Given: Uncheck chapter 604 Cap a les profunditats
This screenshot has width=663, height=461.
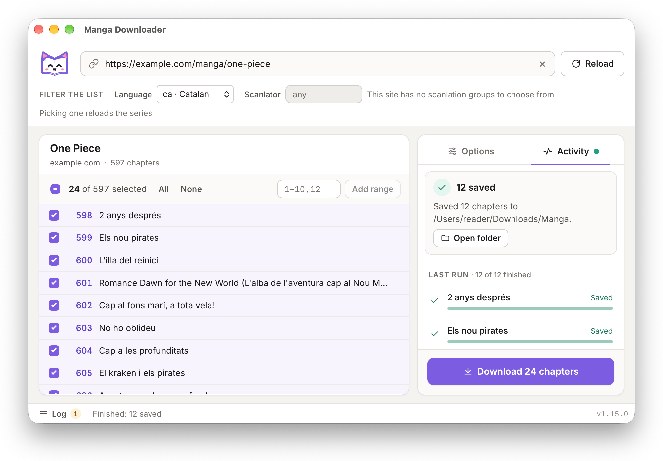Looking at the screenshot, I should coord(54,351).
